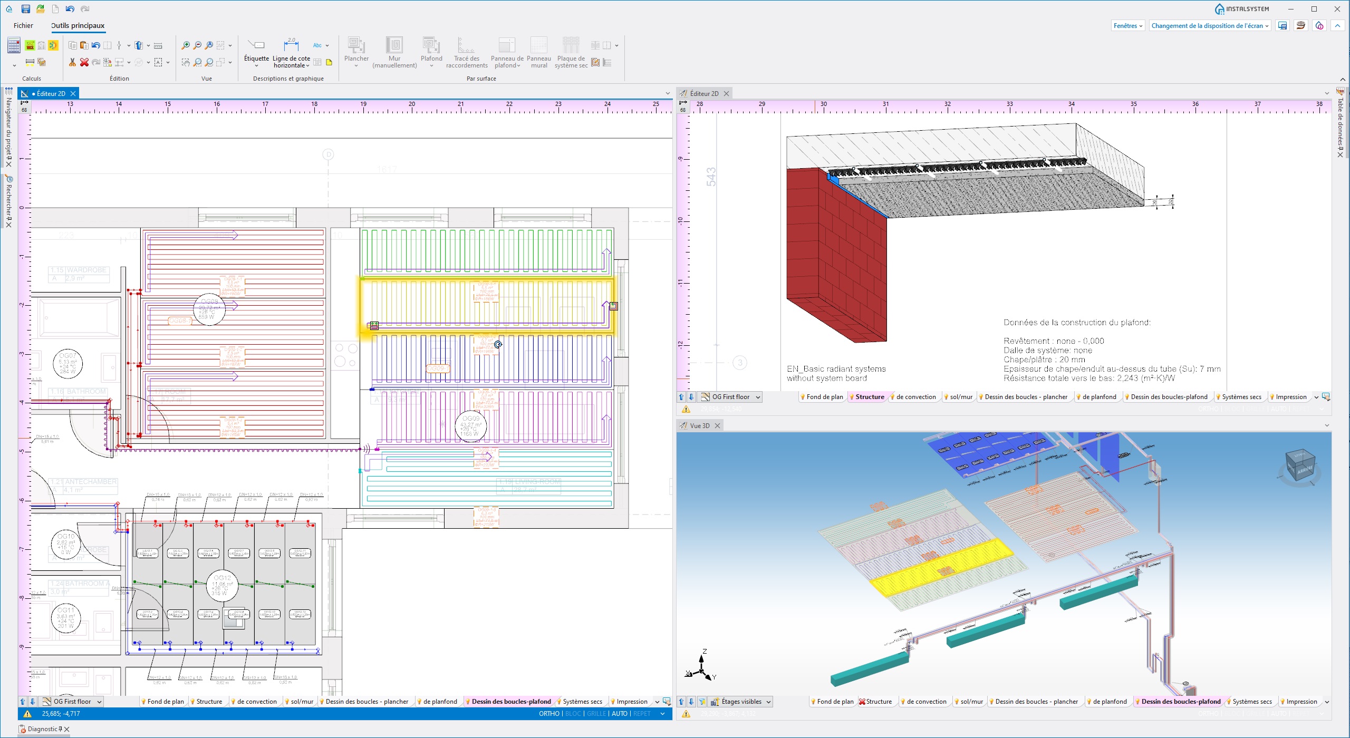This screenshot has height=738, width=1350.
Task: Click the top horizontal ruler in left editor
Action: coord(351,106)
